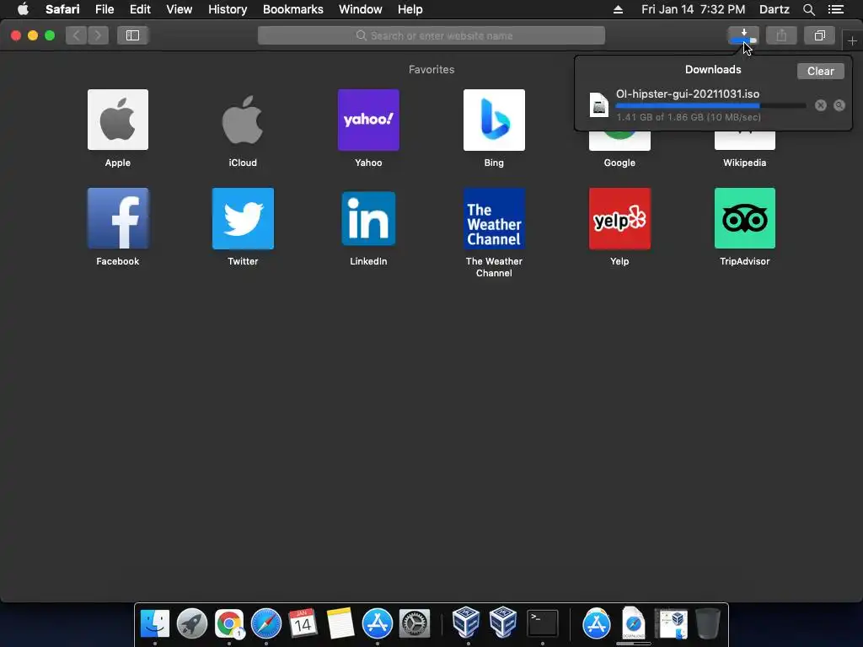Stop the OI-hipster ISO download

821,105
